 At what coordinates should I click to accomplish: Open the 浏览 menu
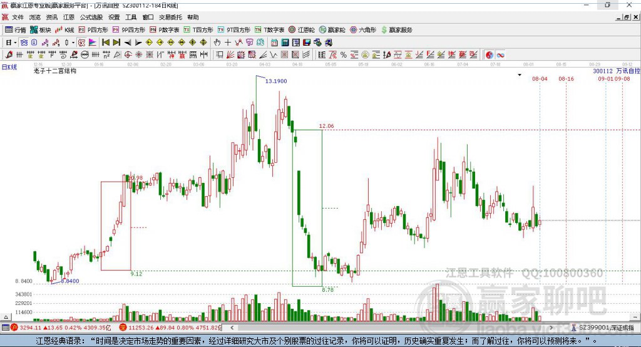(35, 17)
